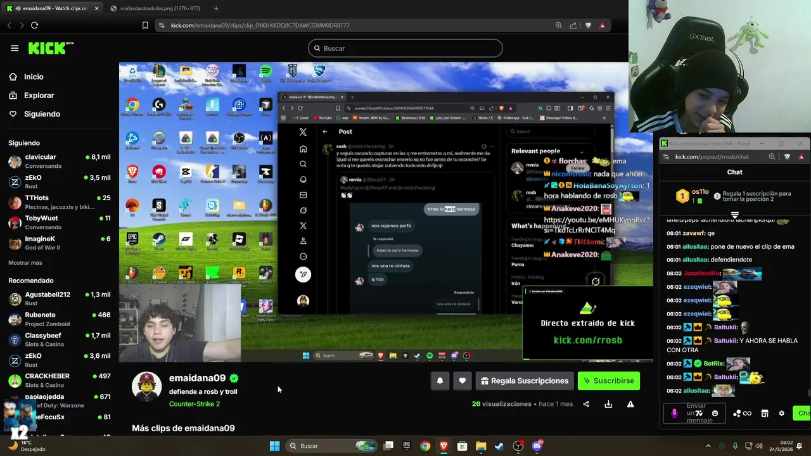Open Brave Shields in the chat popout window

[788, 156]
